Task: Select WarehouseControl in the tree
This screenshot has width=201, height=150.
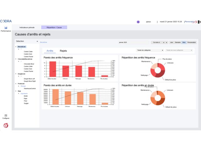Action: pos(30,88)
